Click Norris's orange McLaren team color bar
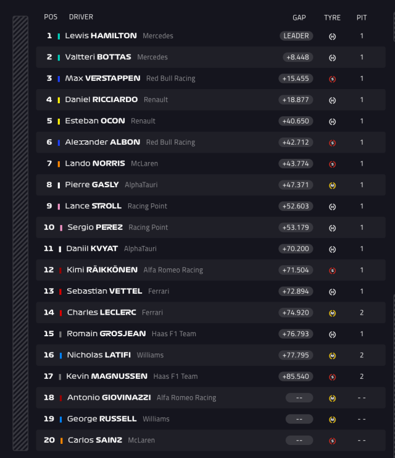Image resolution: width=395 pixels, height=458 pixels. (x=59, y=164)
